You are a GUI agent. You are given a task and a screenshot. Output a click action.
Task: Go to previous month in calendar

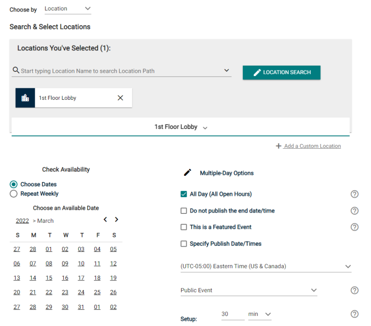pos(105,220)
